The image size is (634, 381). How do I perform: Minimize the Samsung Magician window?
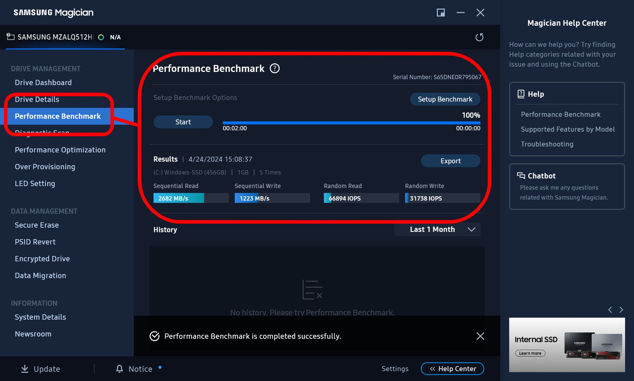(461, 13)
